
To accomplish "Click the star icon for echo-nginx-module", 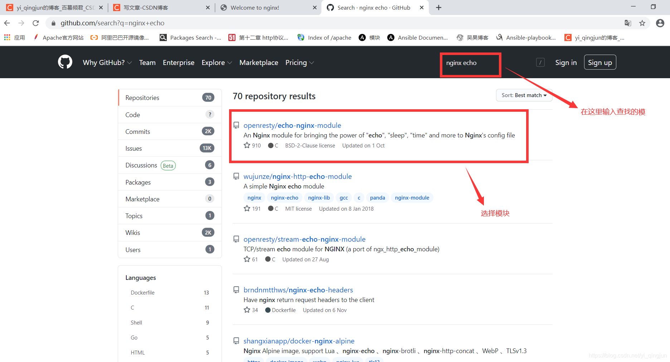I will 247,145.
